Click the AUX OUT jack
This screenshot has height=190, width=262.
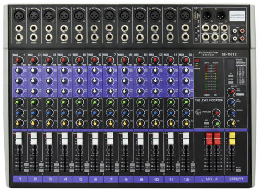[214, 37]
